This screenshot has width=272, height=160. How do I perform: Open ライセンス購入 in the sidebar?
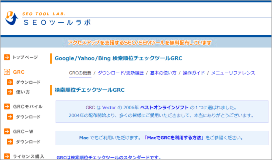pos(29,156)
